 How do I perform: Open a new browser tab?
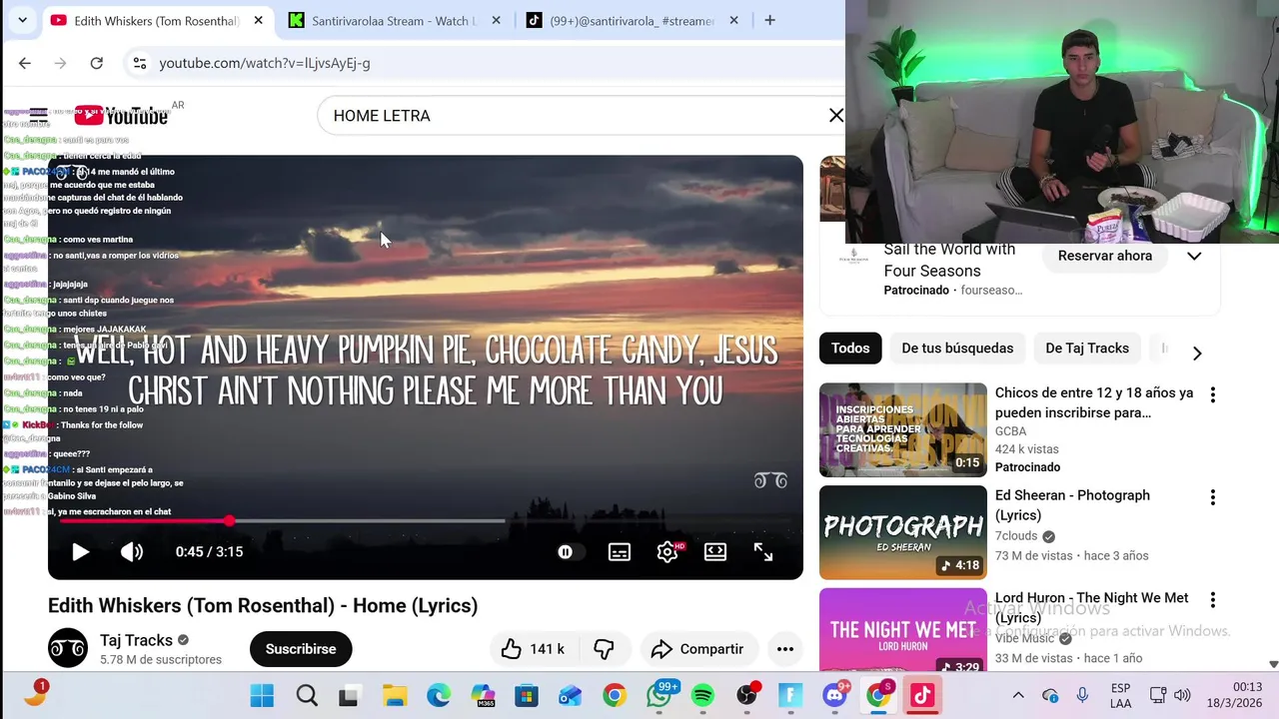[769, 20]
